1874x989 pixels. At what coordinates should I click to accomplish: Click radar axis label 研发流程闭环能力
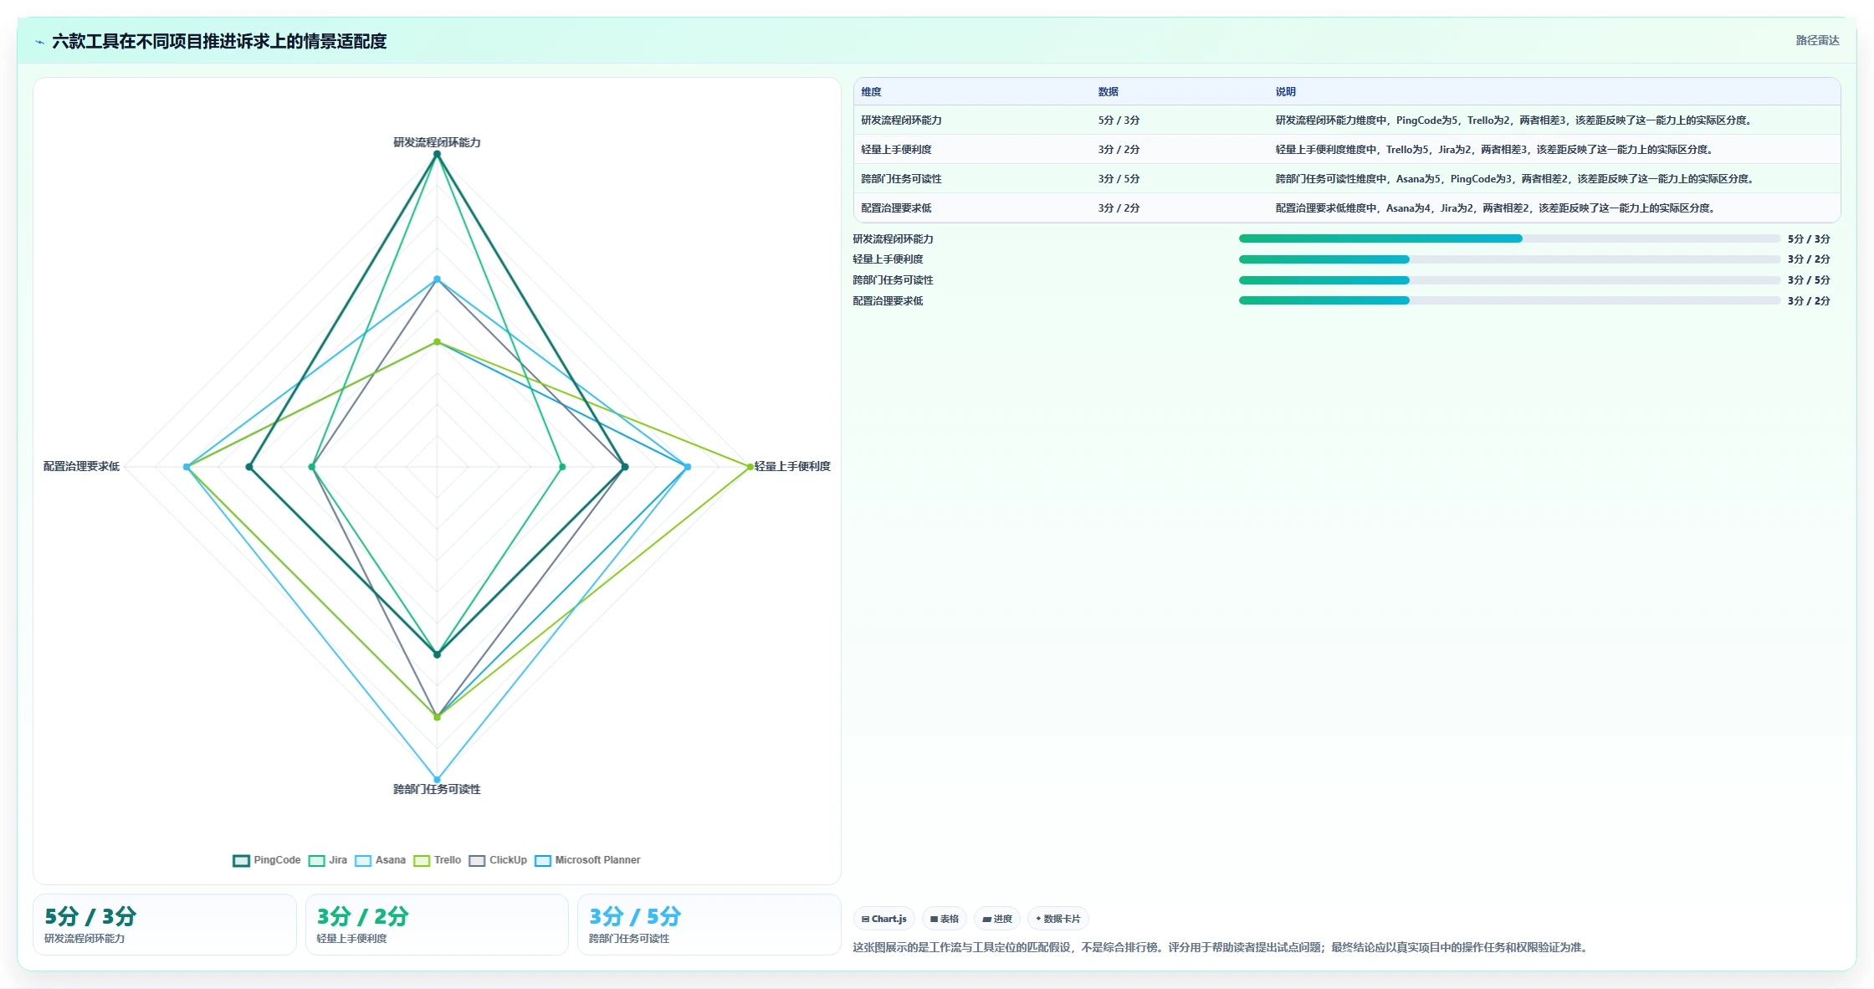click(x=437, y=142)
